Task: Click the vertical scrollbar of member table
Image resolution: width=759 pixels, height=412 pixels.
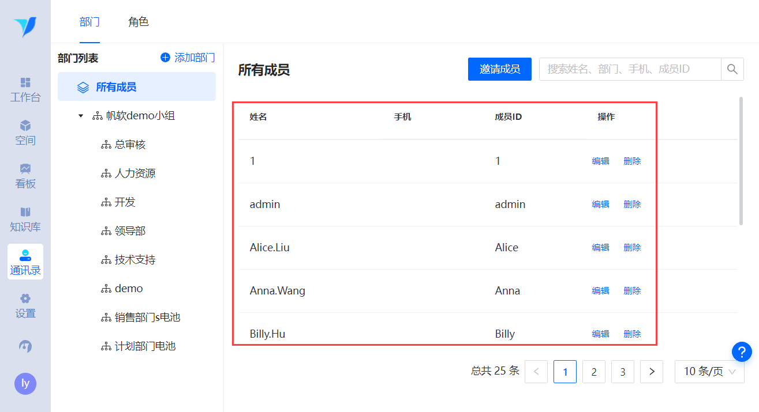Action: [x=741, y=161]
